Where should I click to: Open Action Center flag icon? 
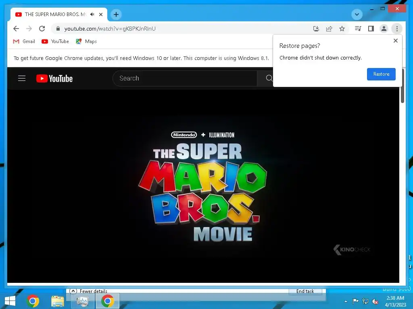point(355,301)
